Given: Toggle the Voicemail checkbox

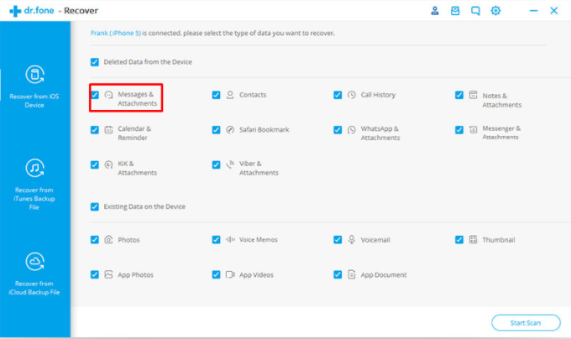Looking at the screenshot, I should click(338, 240).
